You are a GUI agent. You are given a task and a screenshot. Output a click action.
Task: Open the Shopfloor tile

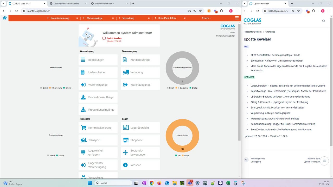coord(140,140)
